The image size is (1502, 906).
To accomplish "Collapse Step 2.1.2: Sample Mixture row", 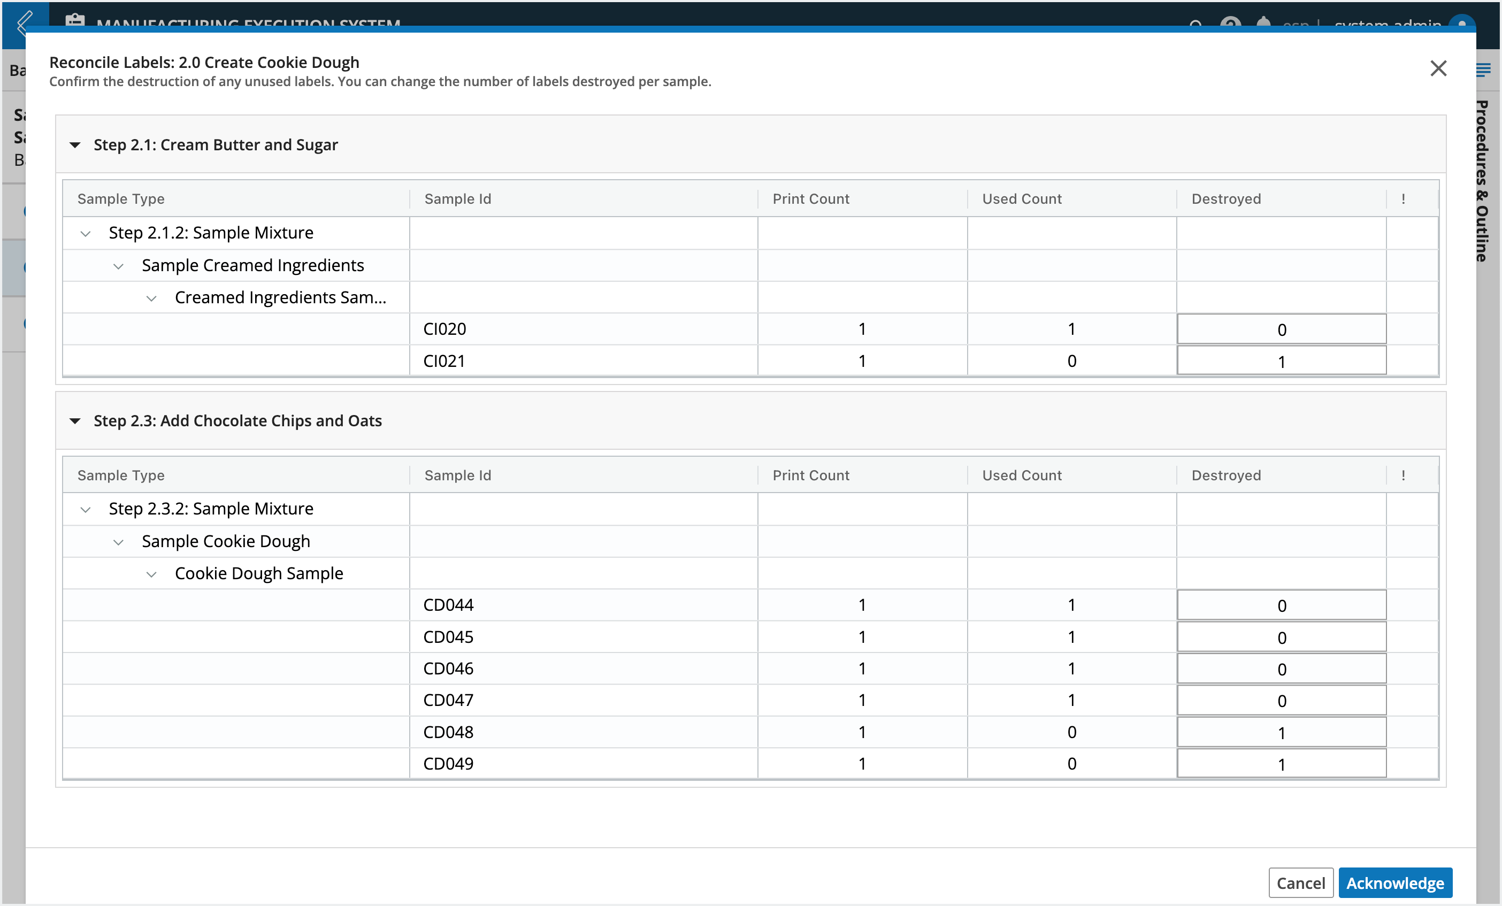I will pos(86,234).
